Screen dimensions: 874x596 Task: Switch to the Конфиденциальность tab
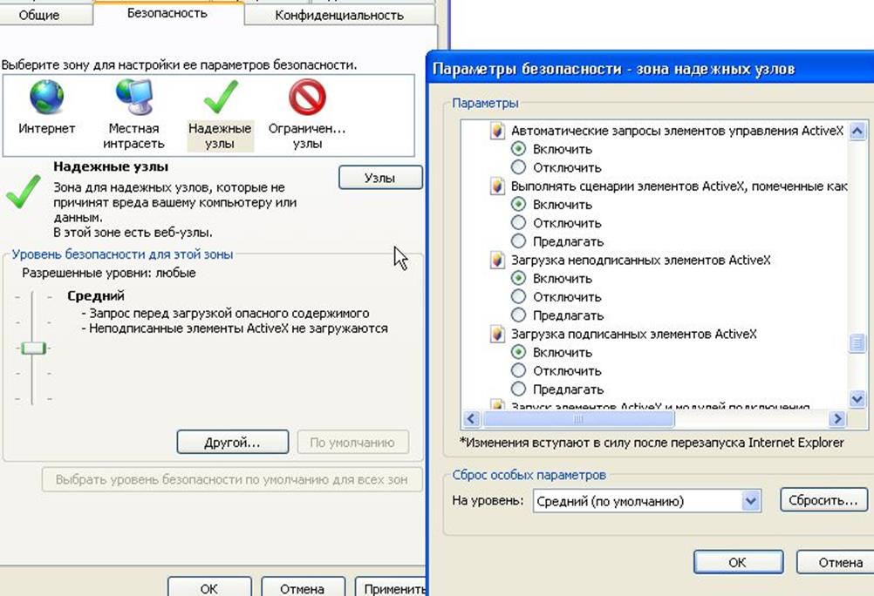(338, 15)
